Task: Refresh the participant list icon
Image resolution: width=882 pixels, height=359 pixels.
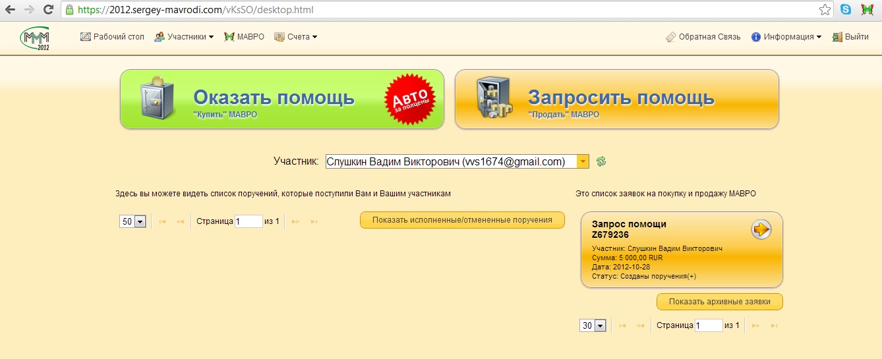Action: coord(601,161)
